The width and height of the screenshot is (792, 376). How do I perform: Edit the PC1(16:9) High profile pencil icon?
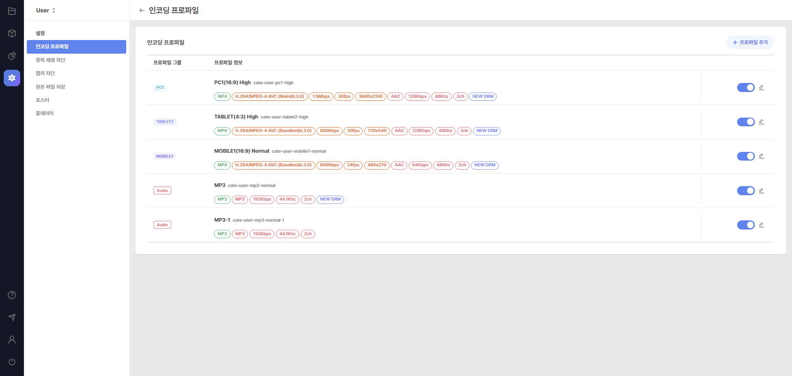pos(761,87)
